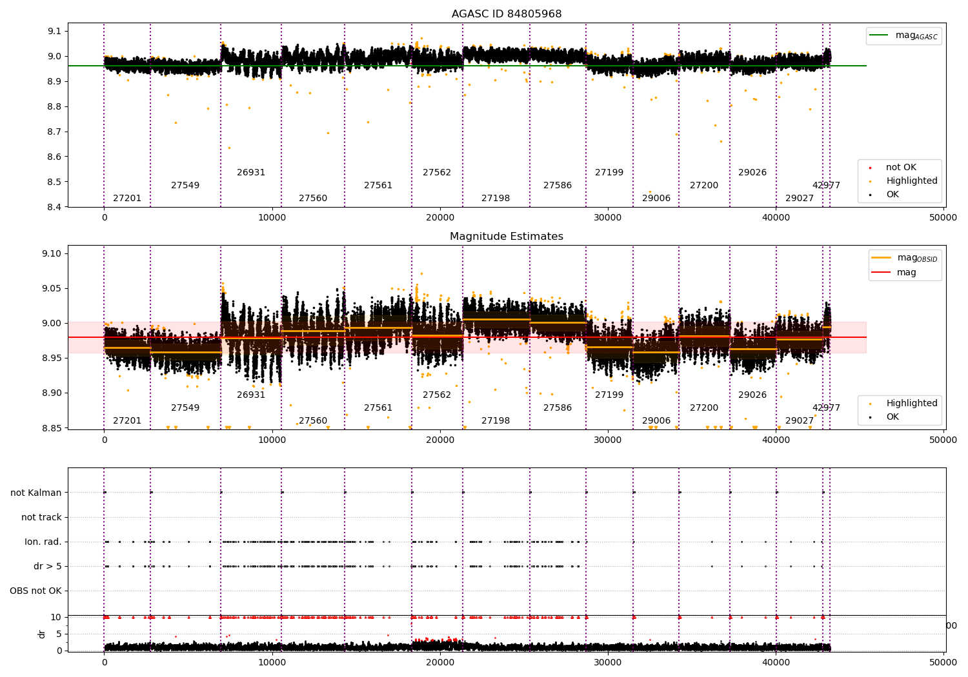Click the 8.7 y-tick of the top plot
The image size is (968, 677).
point(55,132)
